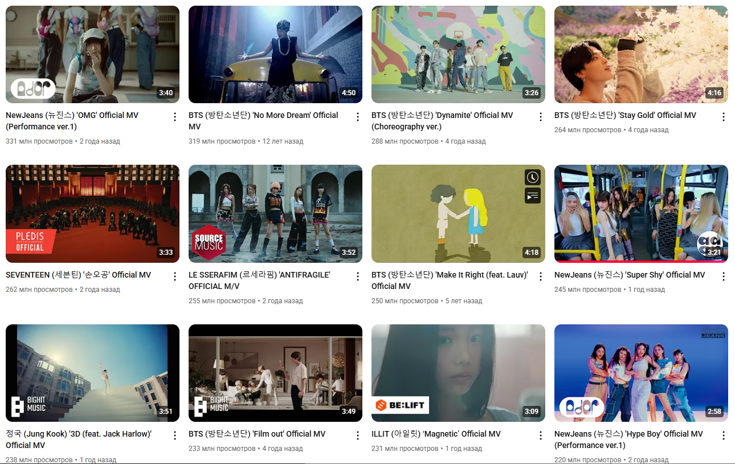Open options menu for NewJeans 'OMG' video
This screenshot has width=735, height=464.
[175, 117]
